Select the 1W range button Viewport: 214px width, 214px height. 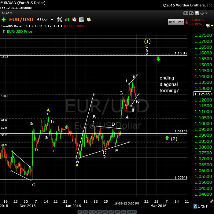117,212
